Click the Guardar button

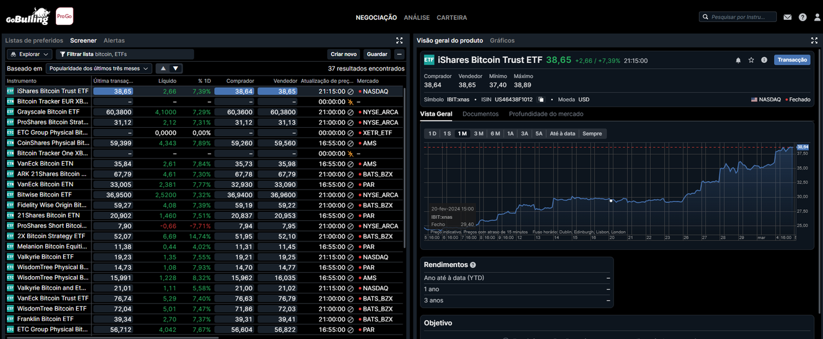(x=377, y=55)
